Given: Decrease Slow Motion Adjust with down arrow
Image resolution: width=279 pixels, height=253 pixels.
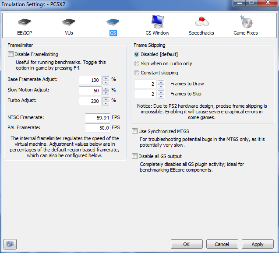Looking at the screenshot, I should (106, 93).
